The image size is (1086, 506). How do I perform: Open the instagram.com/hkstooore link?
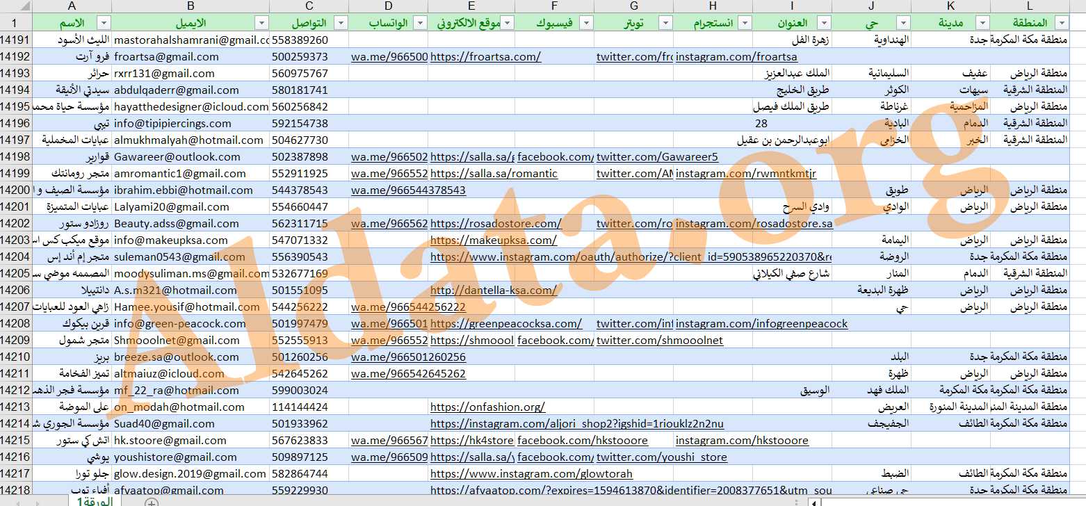[742, 440]
